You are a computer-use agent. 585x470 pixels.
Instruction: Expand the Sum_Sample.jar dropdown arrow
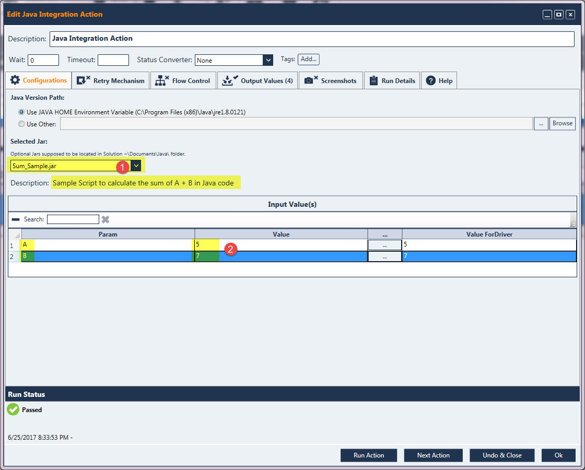tap(136, 166)
